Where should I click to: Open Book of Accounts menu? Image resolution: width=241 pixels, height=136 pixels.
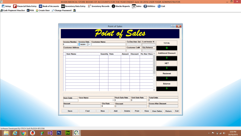coord(49,6)
